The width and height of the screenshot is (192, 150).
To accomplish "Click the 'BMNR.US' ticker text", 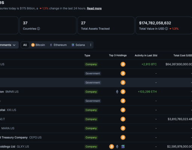I will coord(12,91).
